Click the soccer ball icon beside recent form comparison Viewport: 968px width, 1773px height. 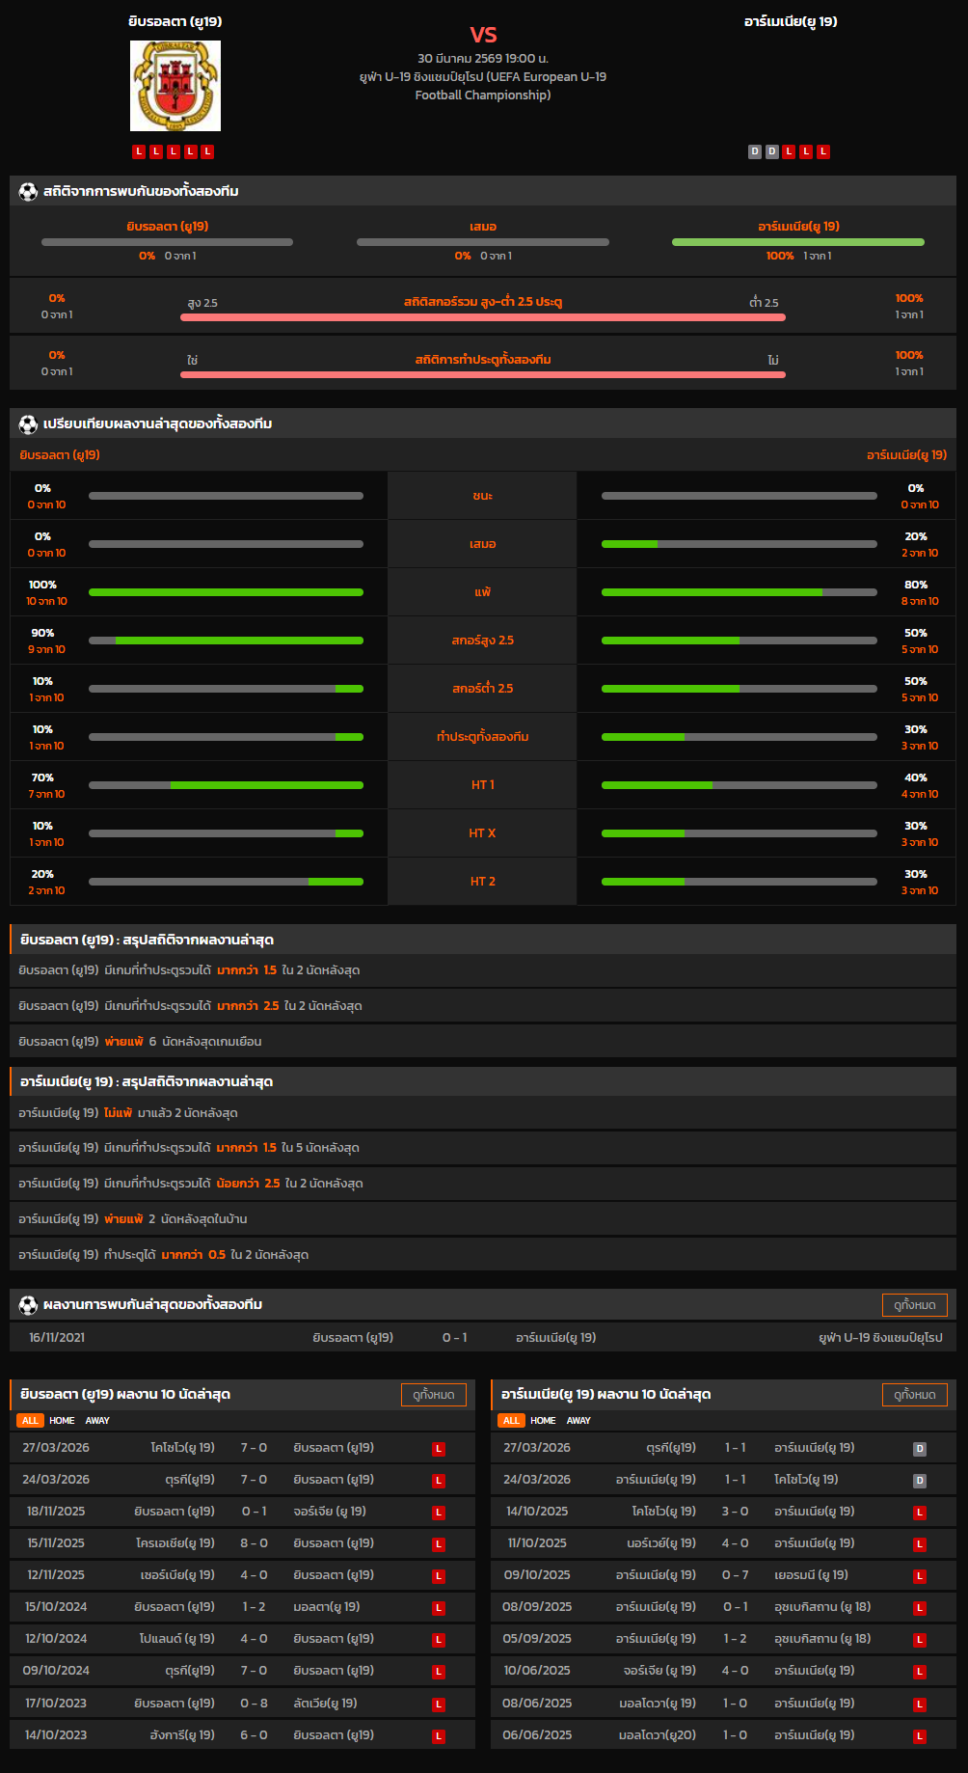[28, 423]
